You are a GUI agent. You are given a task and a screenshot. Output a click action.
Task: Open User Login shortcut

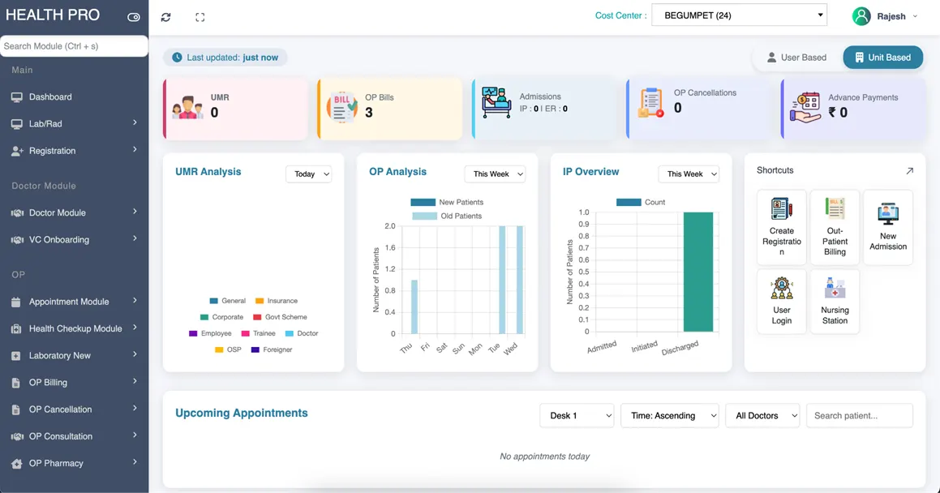(x=781, y=302)
